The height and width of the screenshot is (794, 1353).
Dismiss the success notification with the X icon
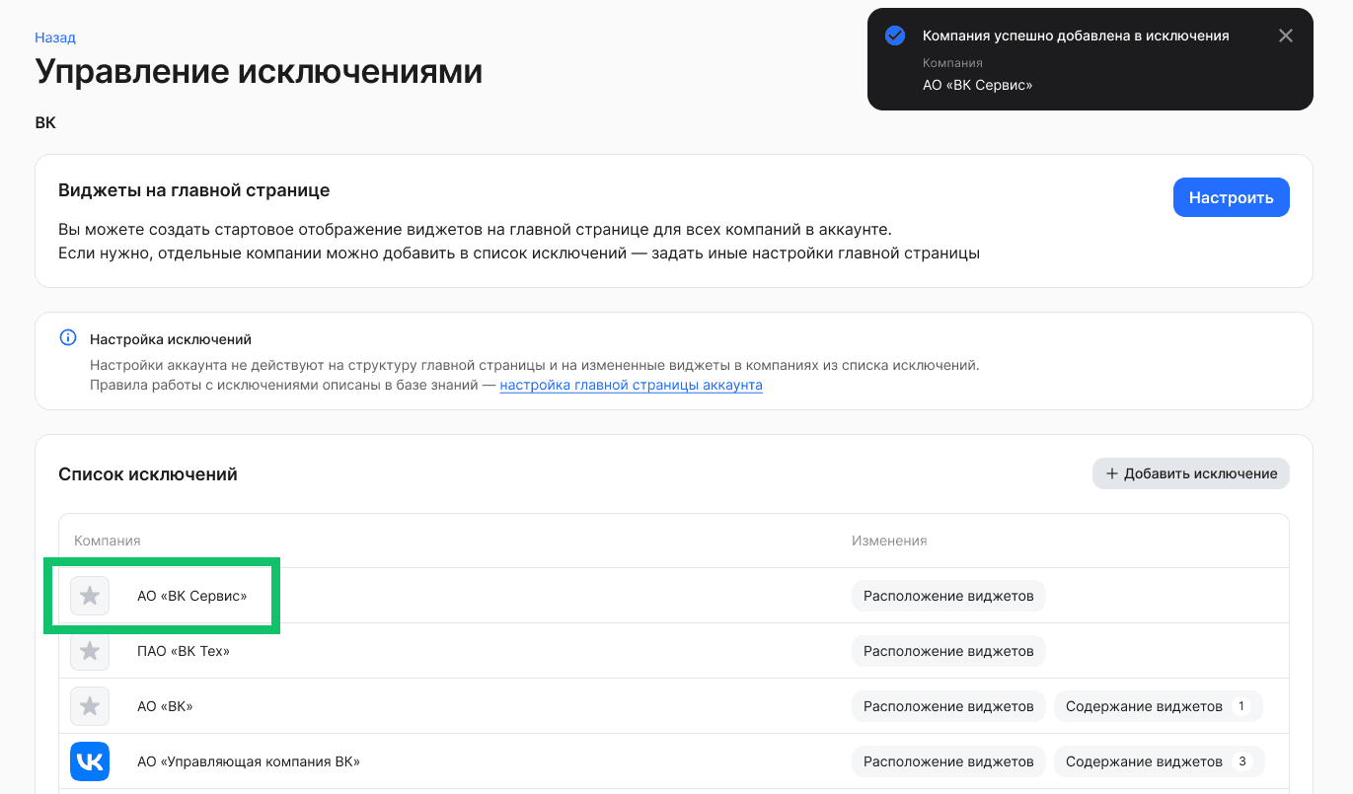click(x=1285, y=35)
